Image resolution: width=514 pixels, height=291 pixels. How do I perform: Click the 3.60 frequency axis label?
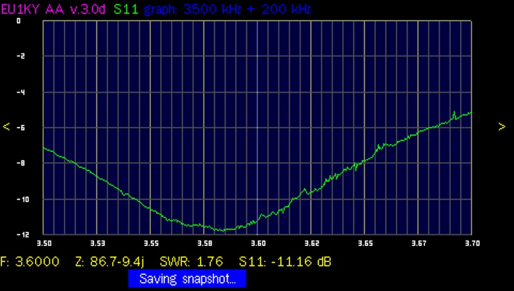point(257,244)
